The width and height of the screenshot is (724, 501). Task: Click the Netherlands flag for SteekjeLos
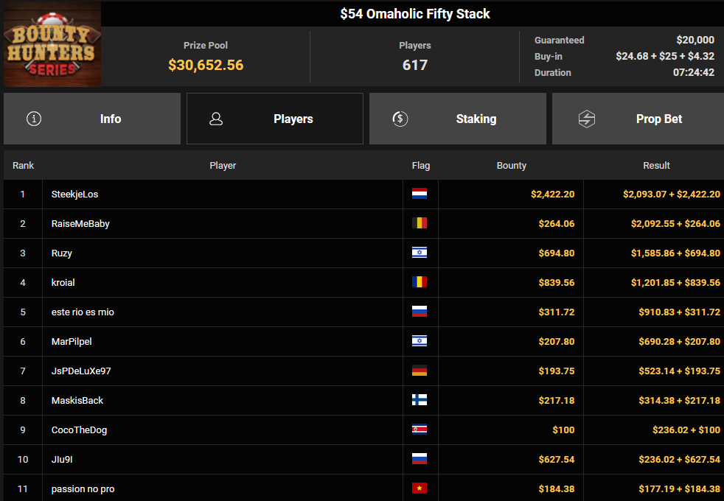[420, 194]
